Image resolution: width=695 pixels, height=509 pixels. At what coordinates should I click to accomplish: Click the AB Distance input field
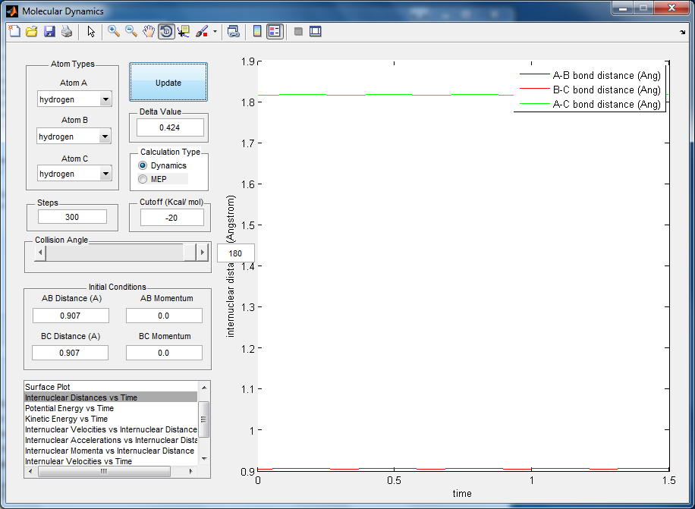coord(71,316)
